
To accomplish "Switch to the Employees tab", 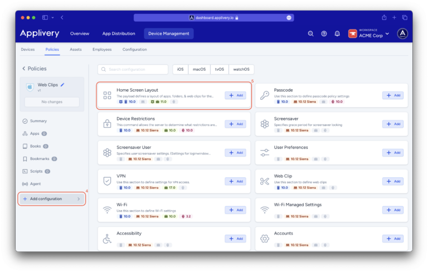I will [102, 50].
